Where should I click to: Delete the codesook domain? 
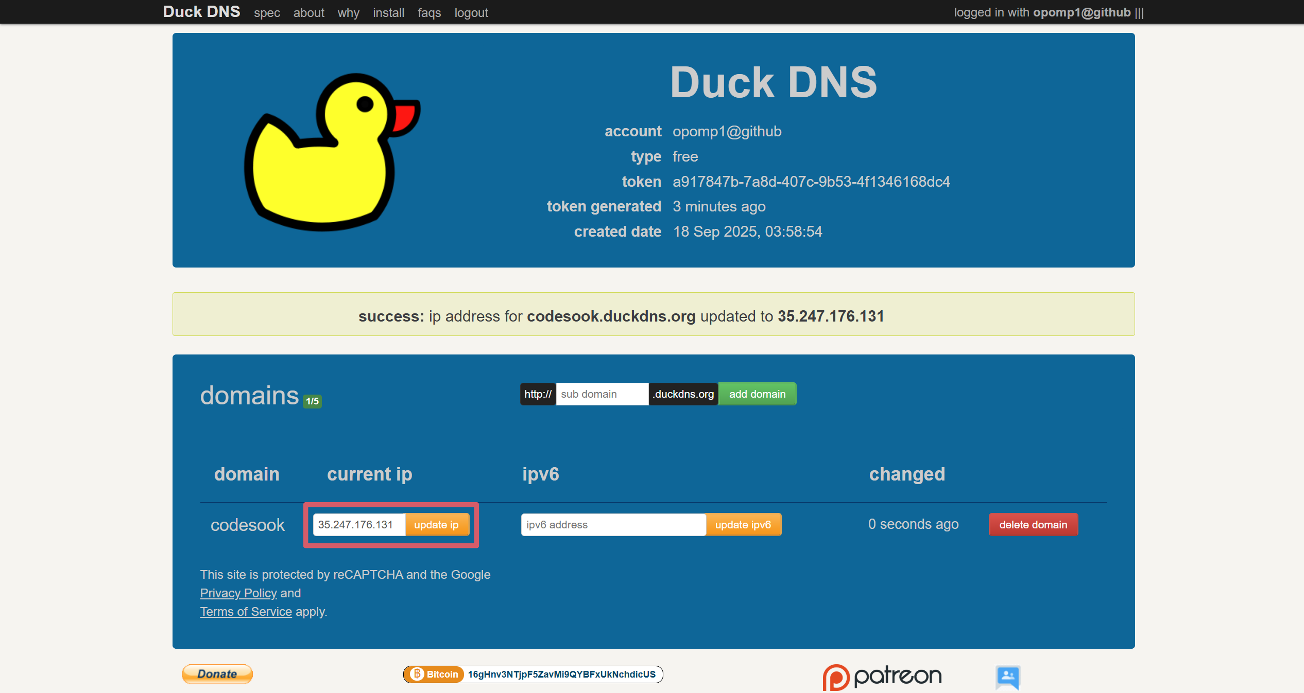click(x=1033, y=524)
